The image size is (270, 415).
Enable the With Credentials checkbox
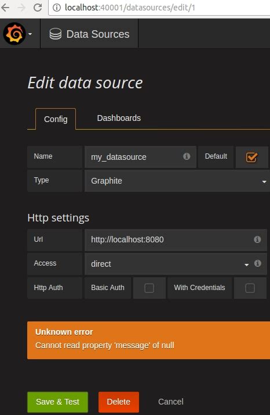250,288
